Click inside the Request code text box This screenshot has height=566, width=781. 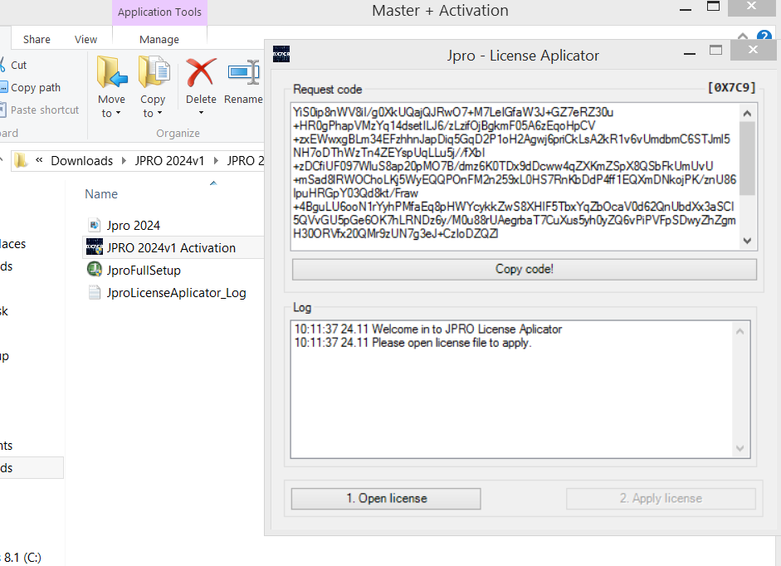[x=515, y=177]
